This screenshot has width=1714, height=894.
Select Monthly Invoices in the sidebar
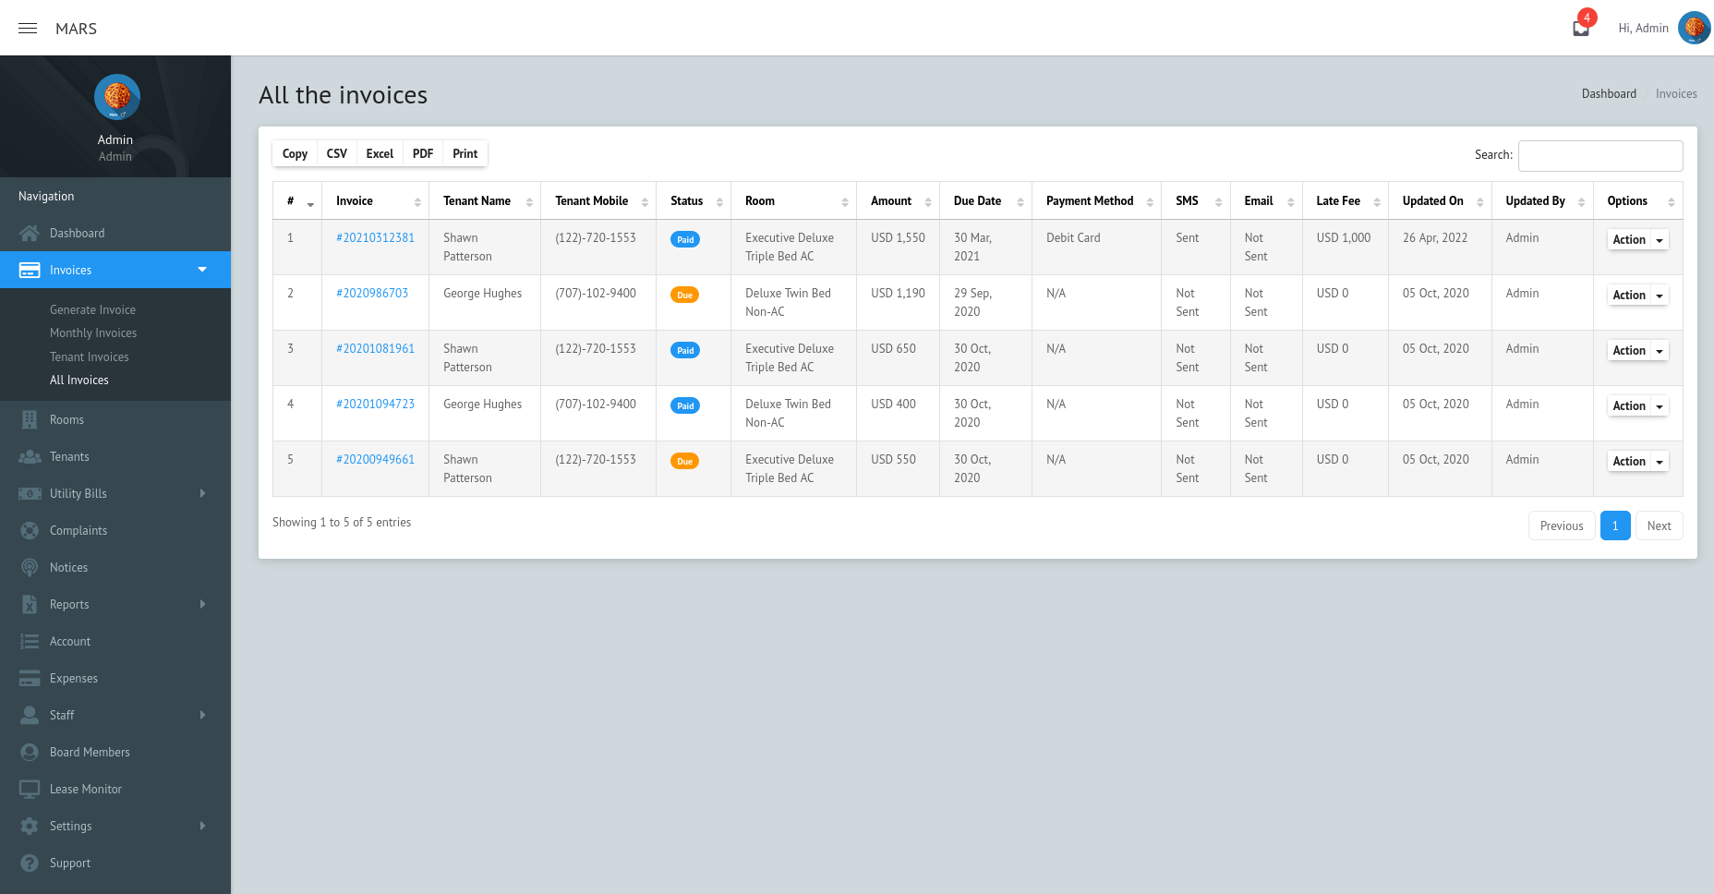click(x=93, y=332)
